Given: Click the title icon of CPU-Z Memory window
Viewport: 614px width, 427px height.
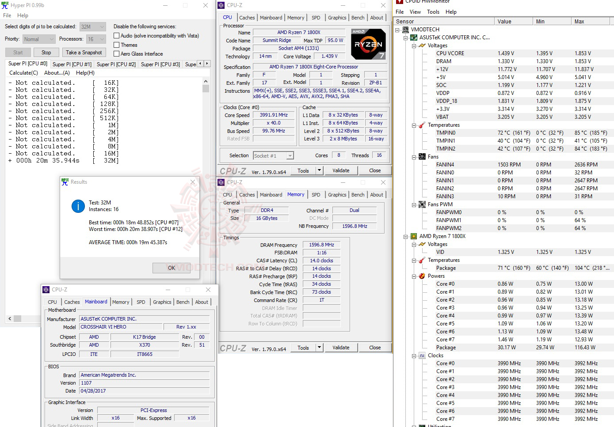Looking at the screenshot, I should [221, 182].
